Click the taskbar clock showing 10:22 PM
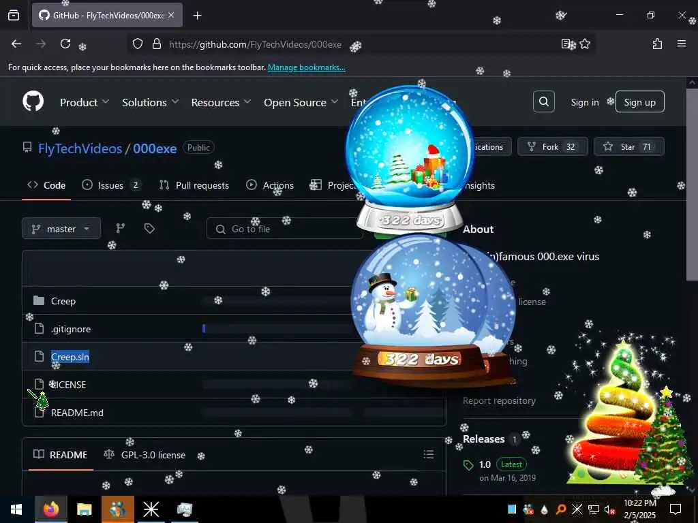 pos(639,509)
